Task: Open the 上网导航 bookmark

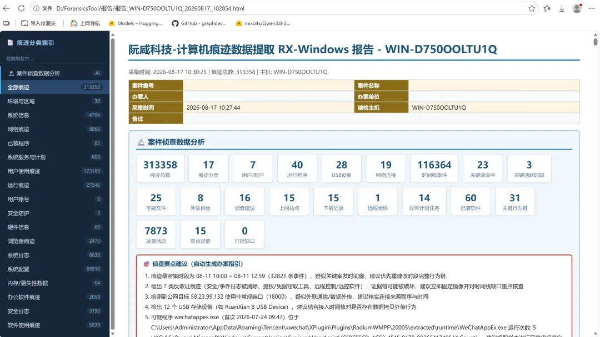Action: pos(85,23)
